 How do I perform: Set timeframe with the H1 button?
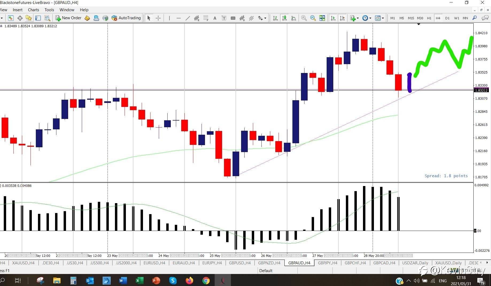pyautogui.click(x=429, y=18)
